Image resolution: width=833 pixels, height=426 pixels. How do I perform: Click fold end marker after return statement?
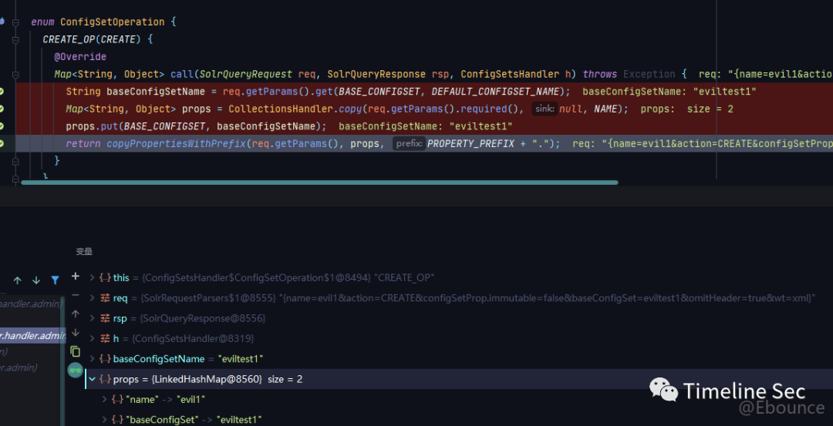coord(15,161)
